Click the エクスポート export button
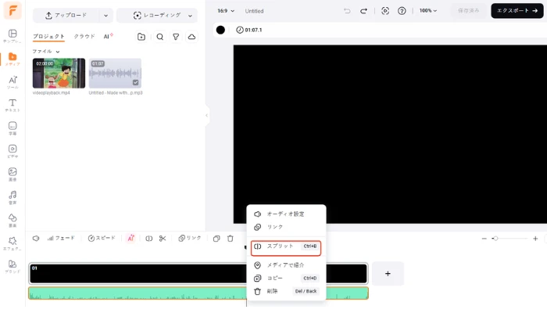The image size is (547, 313). 517,11
